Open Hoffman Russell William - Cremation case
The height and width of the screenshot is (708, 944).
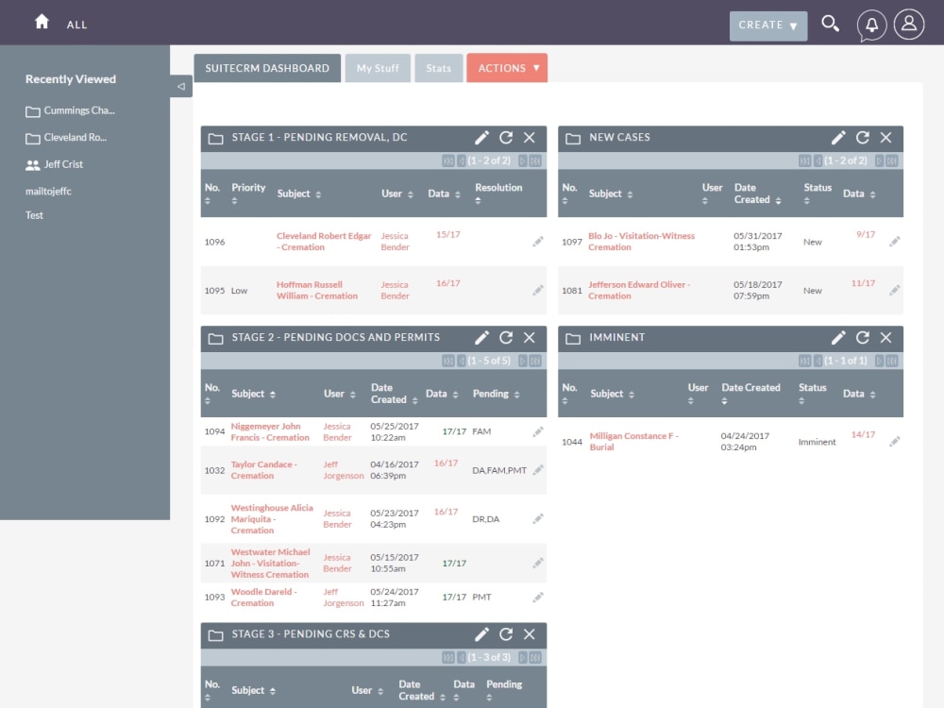point(316,290)
